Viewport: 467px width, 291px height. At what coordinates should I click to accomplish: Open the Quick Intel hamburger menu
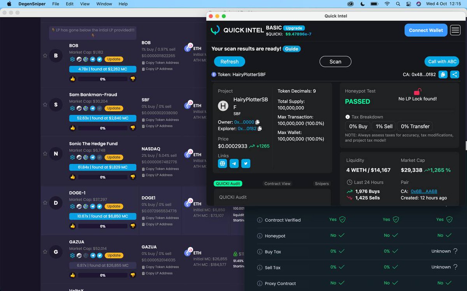pyautogui.click(x=455, y=30)
